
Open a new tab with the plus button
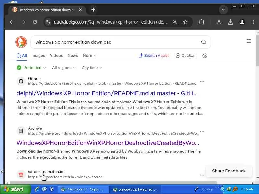click(93, 10)
